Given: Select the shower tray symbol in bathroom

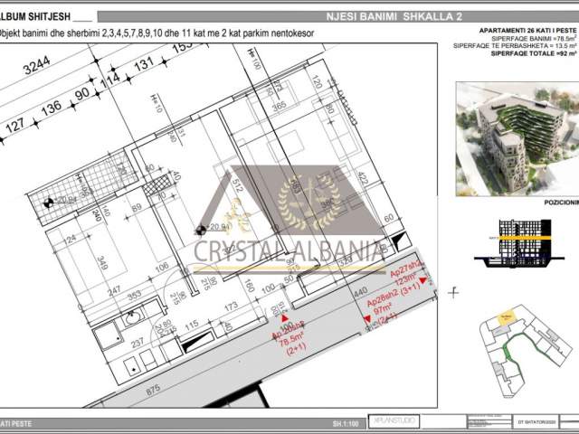Looking at the screenshot, I should pos(108,335).
